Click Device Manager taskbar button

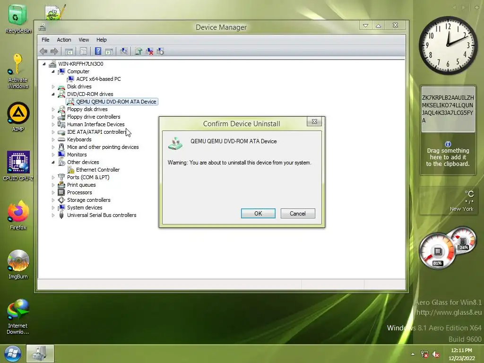40,354
